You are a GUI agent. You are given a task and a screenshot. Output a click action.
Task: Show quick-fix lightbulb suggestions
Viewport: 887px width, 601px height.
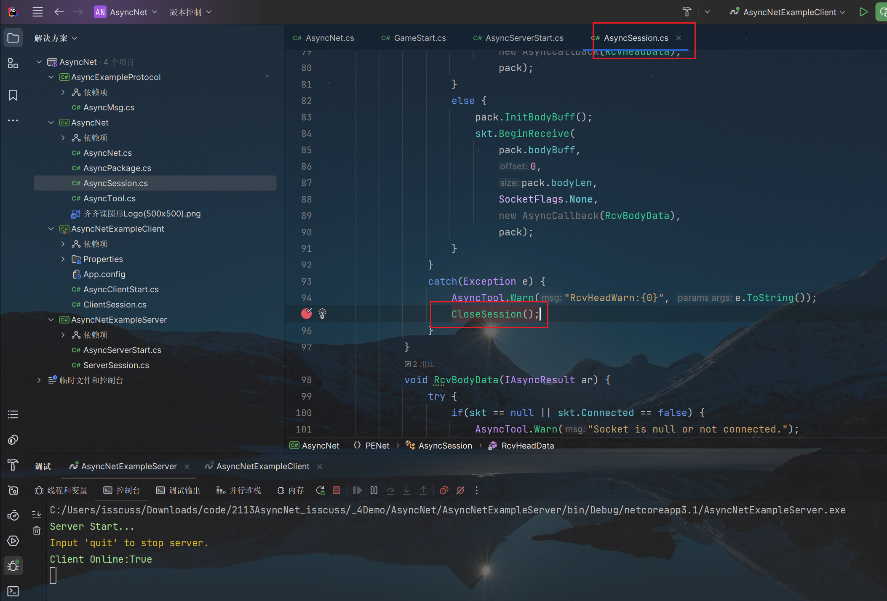pyautogui.click(x=322, y=313)
